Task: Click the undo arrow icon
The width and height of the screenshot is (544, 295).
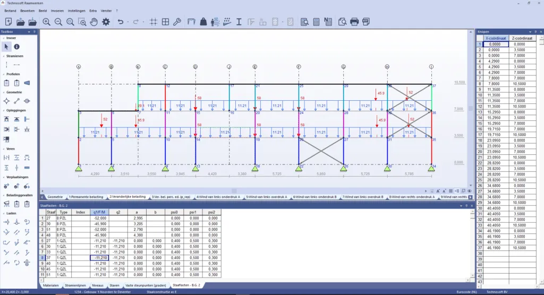Action: pos(121,22)
